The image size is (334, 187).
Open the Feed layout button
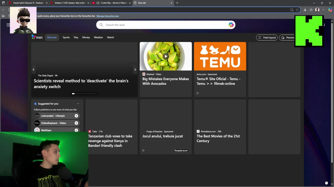[267, 37]
